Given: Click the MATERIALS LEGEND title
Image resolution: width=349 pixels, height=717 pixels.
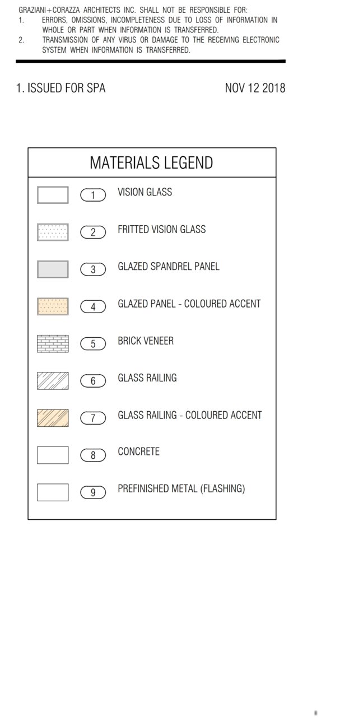Looking at the screenshot, I should (x=151, y=163).
